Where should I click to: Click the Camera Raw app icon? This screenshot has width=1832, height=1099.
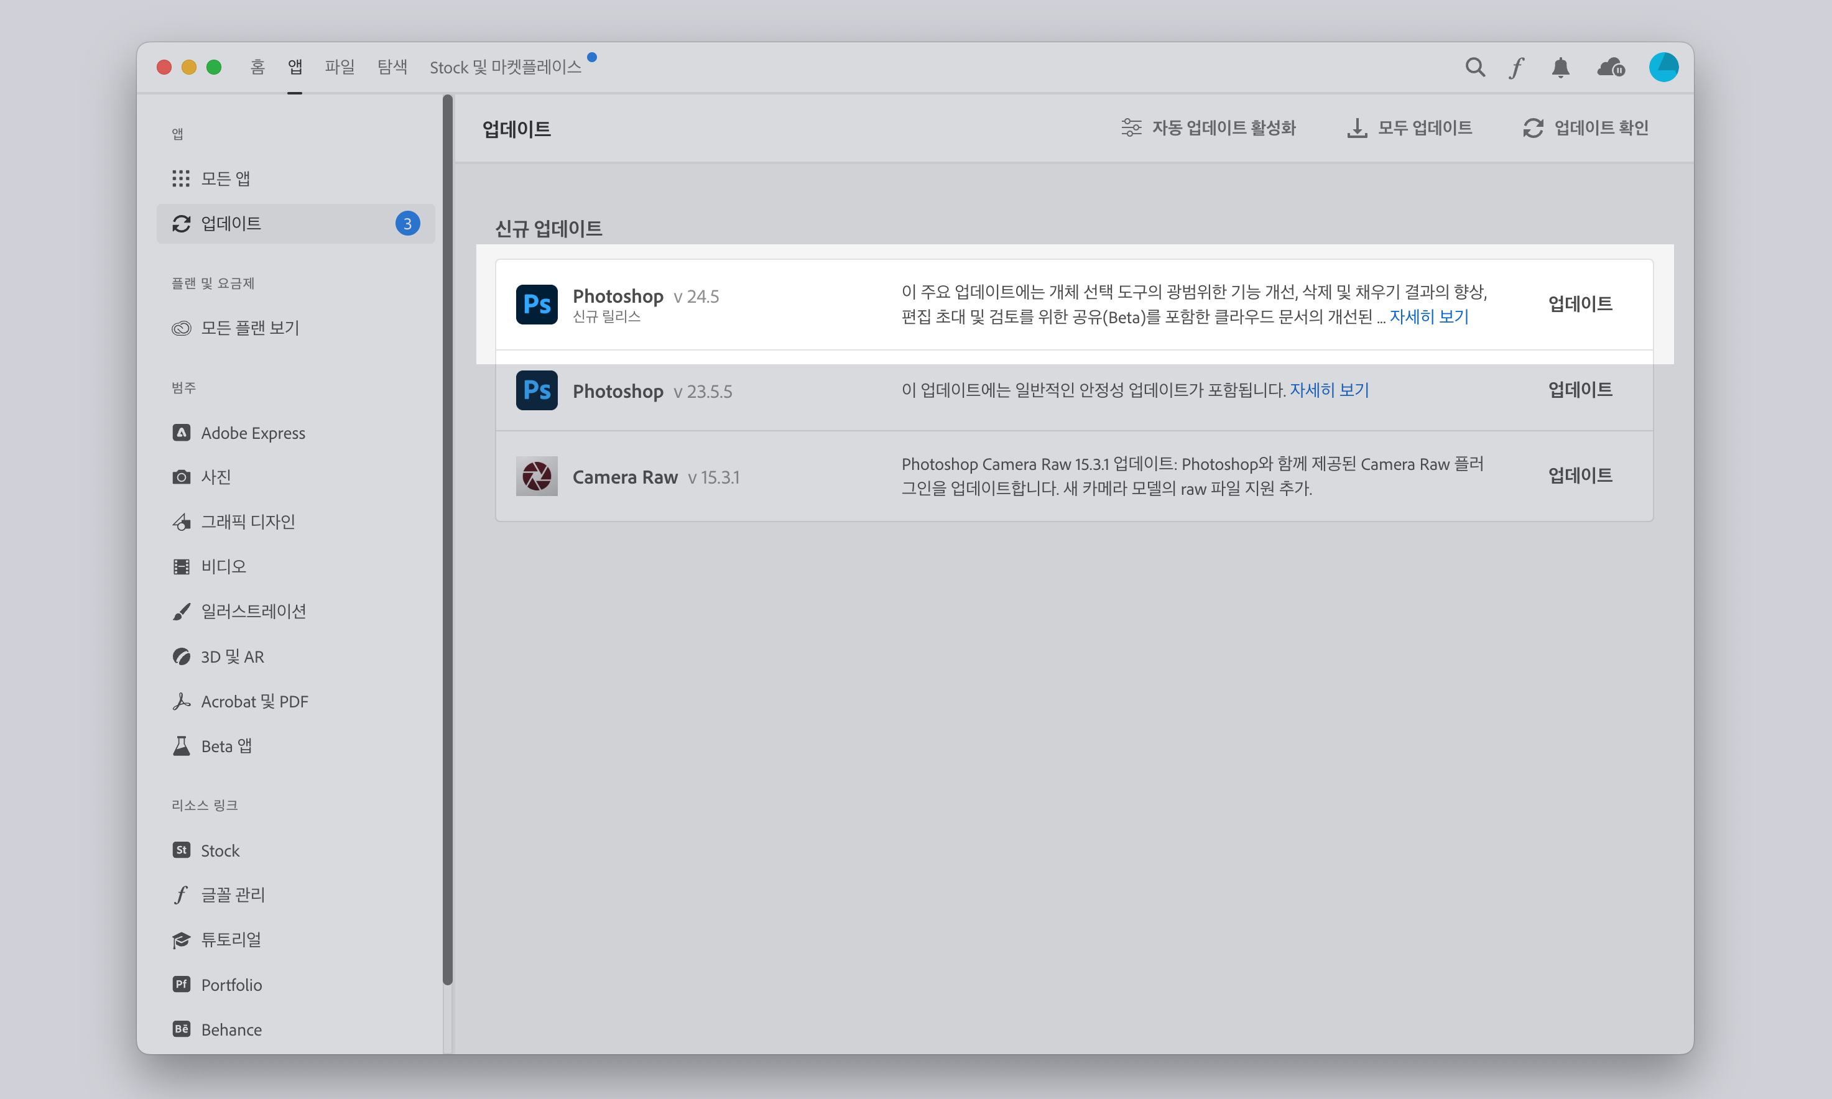tap(536, 476)
